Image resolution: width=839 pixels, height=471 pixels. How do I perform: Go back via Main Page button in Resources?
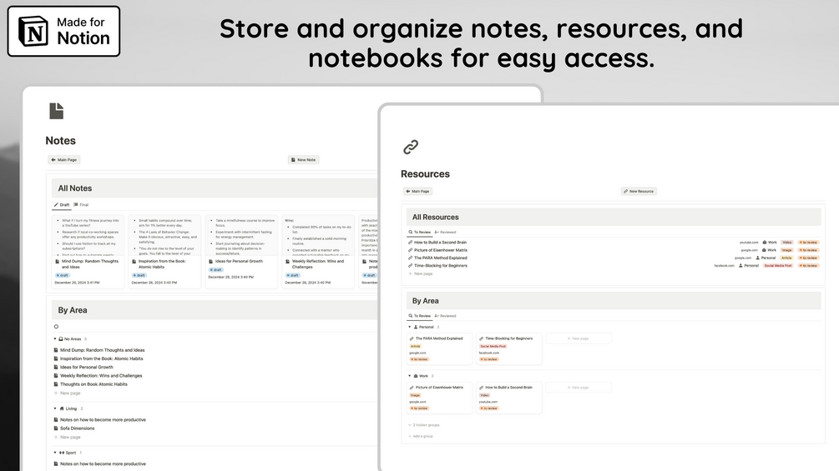click(417, 191)
